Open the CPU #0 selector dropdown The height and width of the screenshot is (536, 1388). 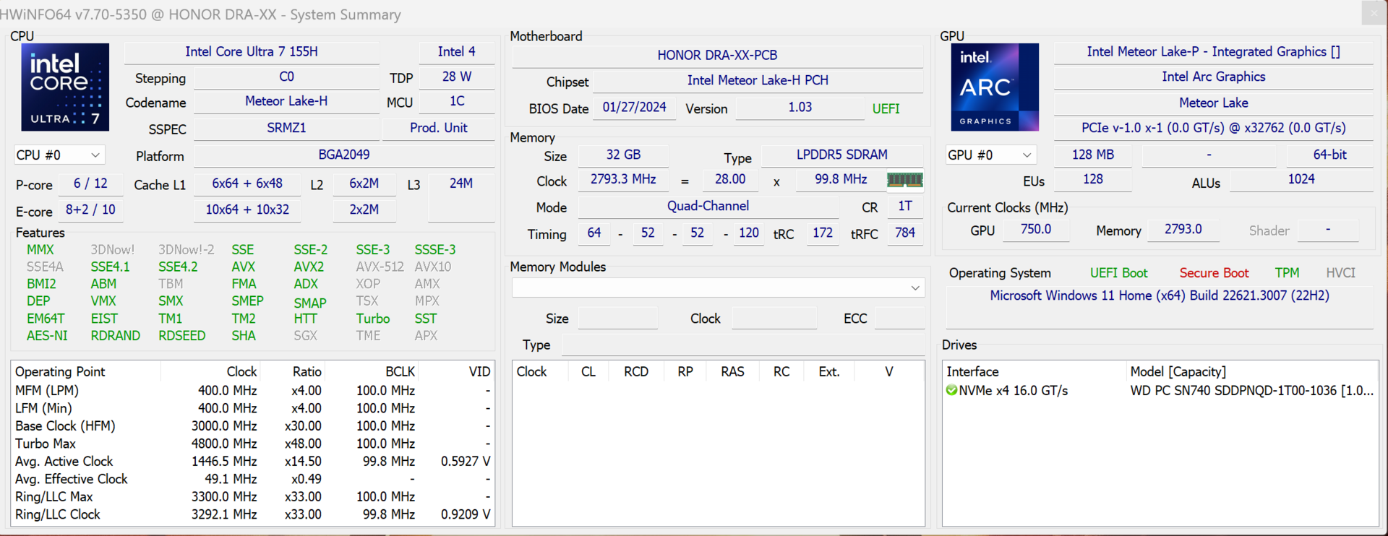[59, 155]
